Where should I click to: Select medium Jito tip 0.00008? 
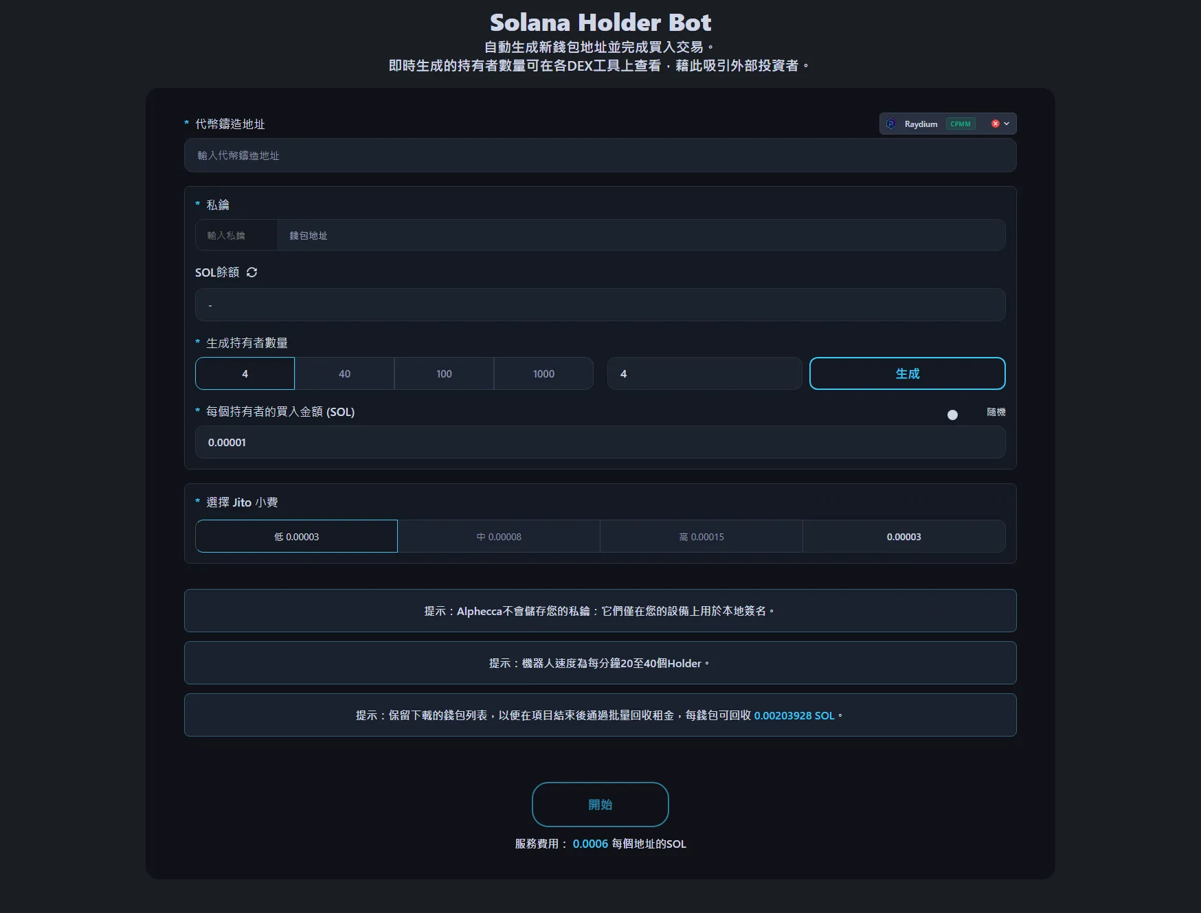point(499,536)
